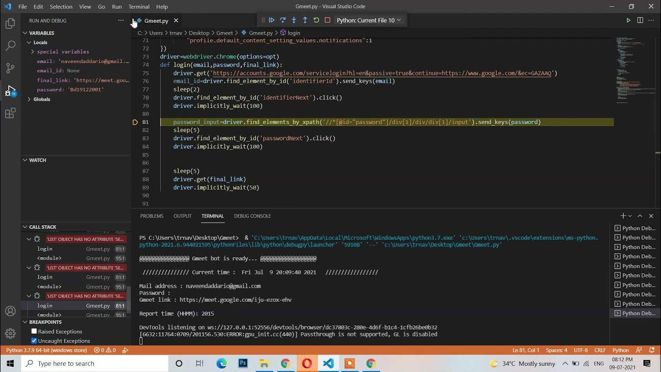Click the debug Step Out button
The height and width of the screenshot is (372, 661).
pos(305,20)
